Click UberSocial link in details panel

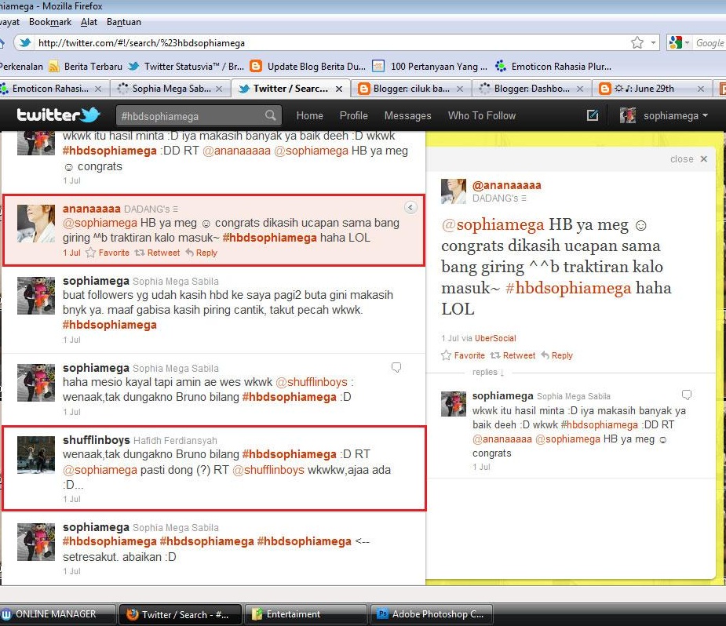point(495,338)
